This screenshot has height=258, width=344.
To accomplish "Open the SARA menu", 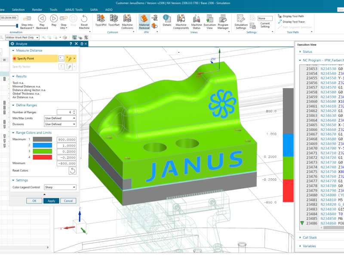I will pyautogui.click(x=94, y=9).
